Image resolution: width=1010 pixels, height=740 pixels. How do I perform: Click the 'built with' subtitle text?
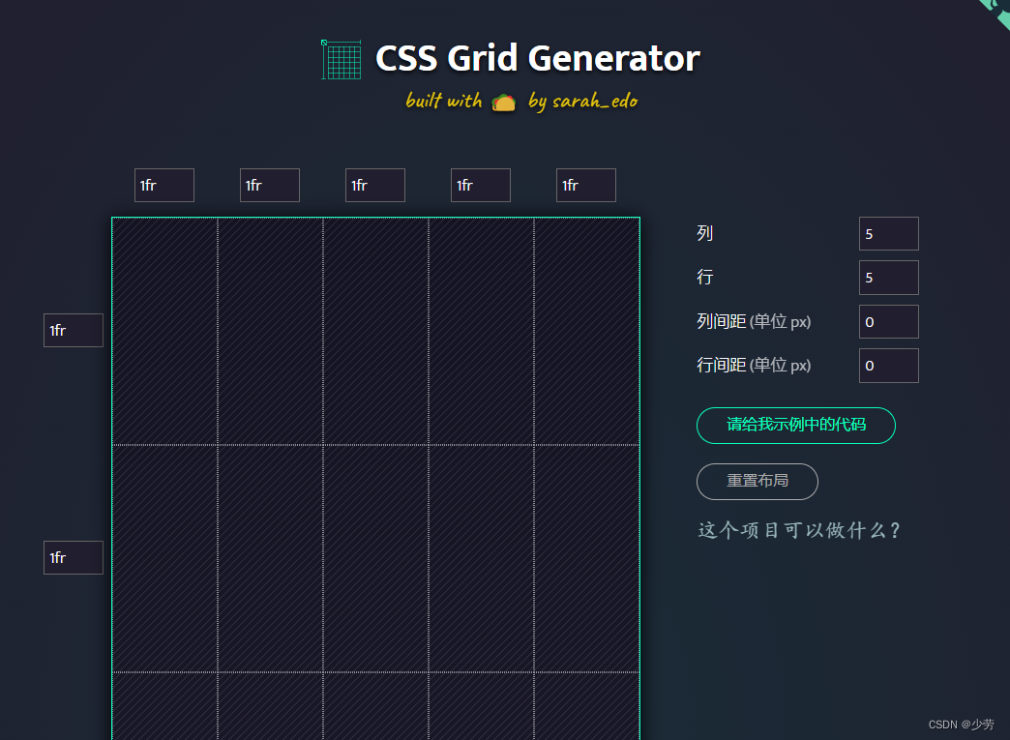(x=444, y=101)
